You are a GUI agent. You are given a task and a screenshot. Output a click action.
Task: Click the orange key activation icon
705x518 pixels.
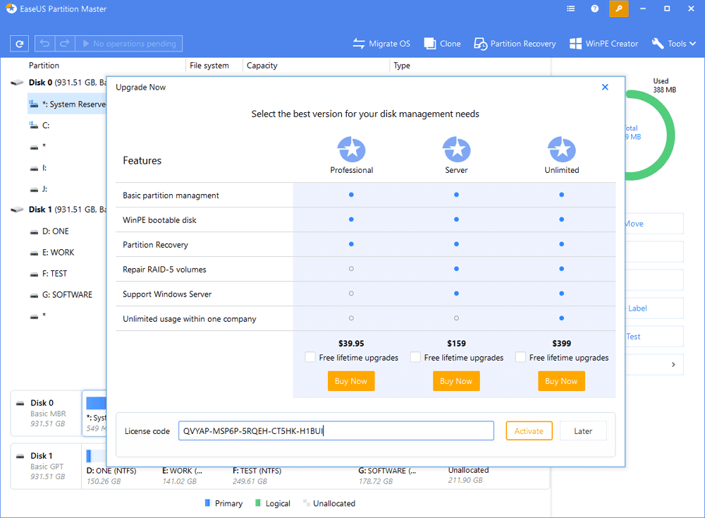pos(619,8)
